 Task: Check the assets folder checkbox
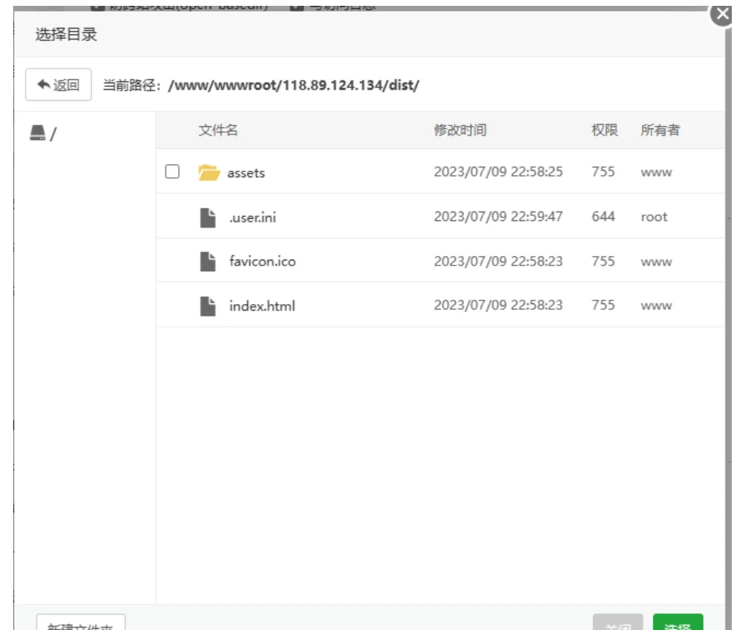(172, 171)
